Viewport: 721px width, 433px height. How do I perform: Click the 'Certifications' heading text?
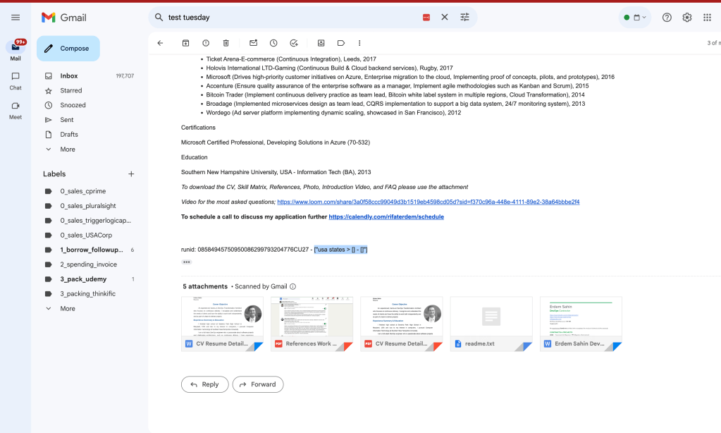[198, 128]
